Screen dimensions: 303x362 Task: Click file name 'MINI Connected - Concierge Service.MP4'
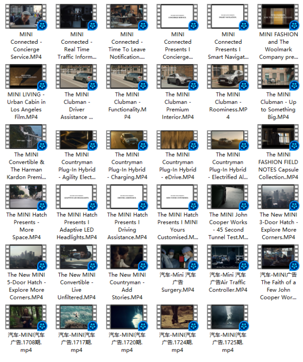[26, 46]
